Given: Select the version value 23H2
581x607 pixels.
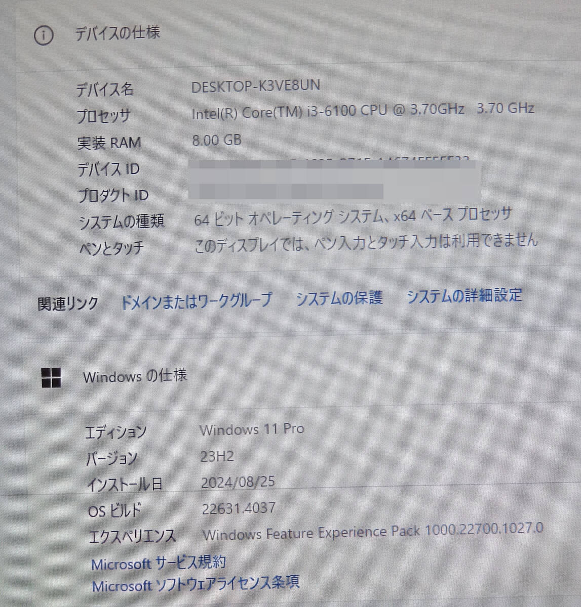Looking at the screenshot, I should tap(217, 457).
